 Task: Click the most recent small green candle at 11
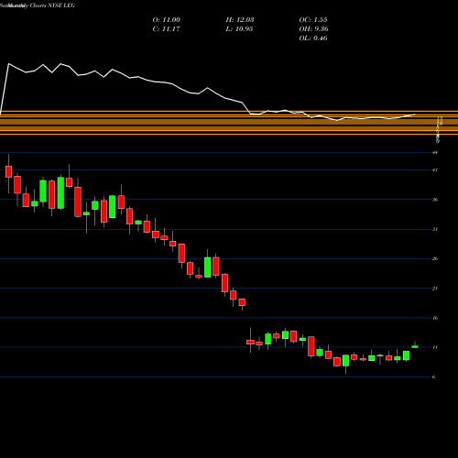(415, 346)
